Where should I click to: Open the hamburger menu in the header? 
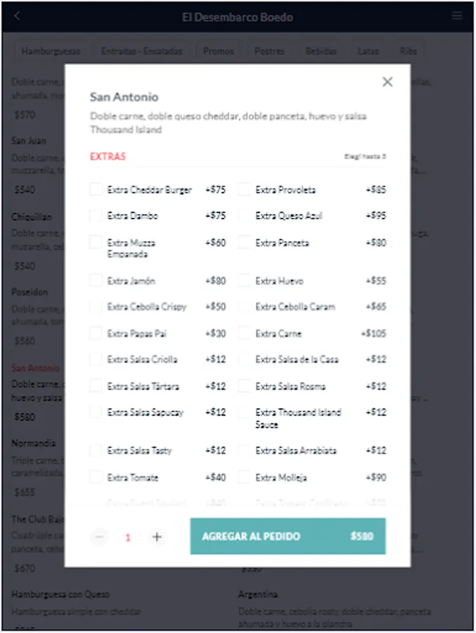click(x=457, y=16)
